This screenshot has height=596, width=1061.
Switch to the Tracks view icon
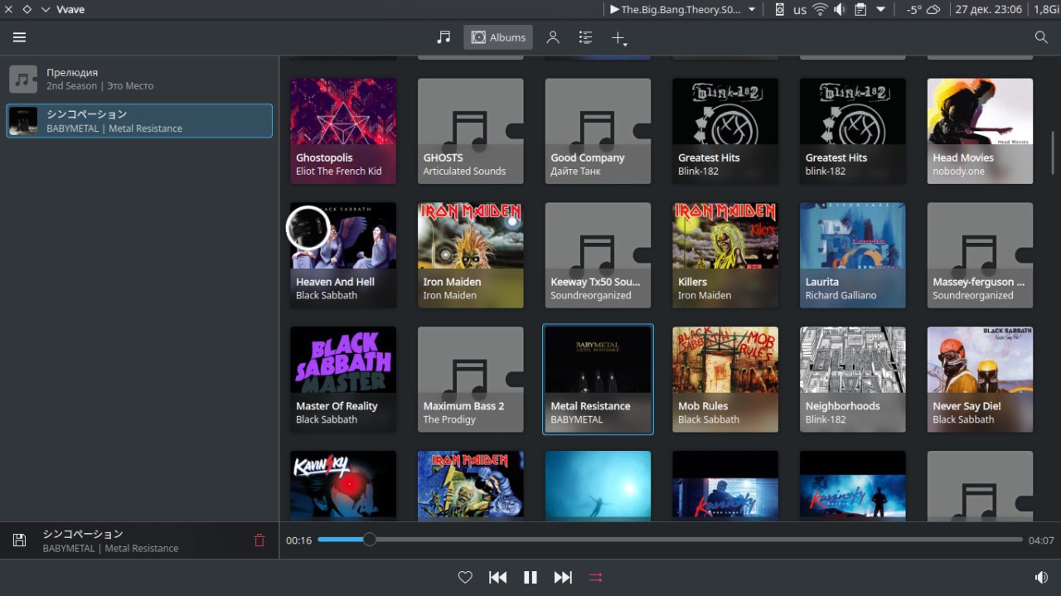(x=444, y=37)
